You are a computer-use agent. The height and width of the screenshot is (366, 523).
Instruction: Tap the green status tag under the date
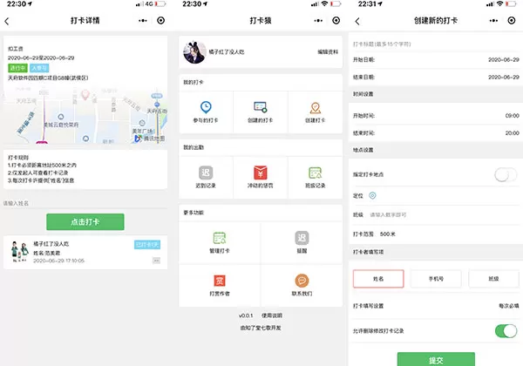17,68
